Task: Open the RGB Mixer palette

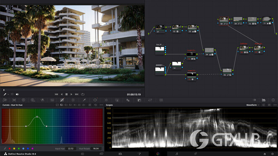Action: [42, 100]
